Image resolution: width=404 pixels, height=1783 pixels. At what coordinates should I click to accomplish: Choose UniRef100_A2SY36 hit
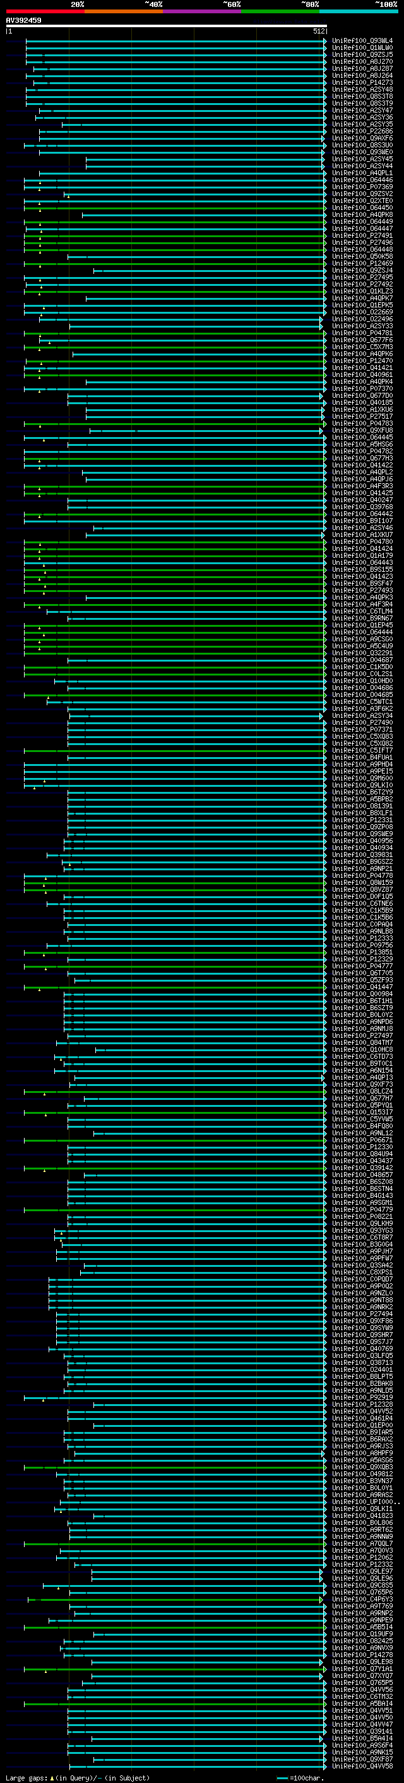click(x=362, y=118)
